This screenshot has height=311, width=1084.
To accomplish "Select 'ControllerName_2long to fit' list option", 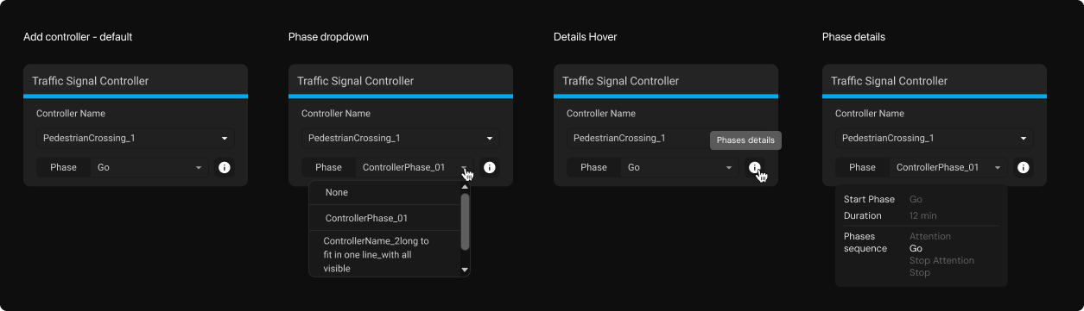I will (x=384, y=255).
